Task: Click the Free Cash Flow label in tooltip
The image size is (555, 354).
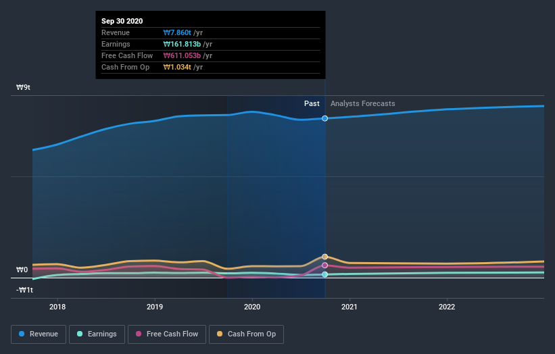Action: [x=127, y=55]
